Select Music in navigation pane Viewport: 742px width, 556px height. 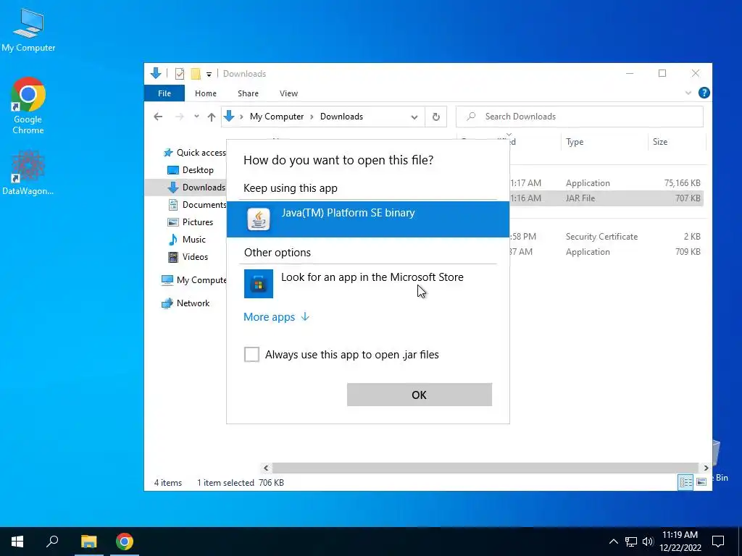tap(187, 239)
